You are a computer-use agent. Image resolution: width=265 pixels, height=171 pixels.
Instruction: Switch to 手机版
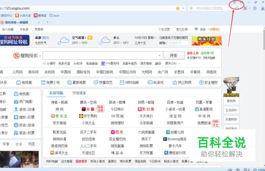coord(24,29)
